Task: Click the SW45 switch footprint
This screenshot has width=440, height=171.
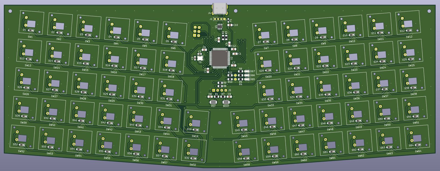Action: click(243, 122)
